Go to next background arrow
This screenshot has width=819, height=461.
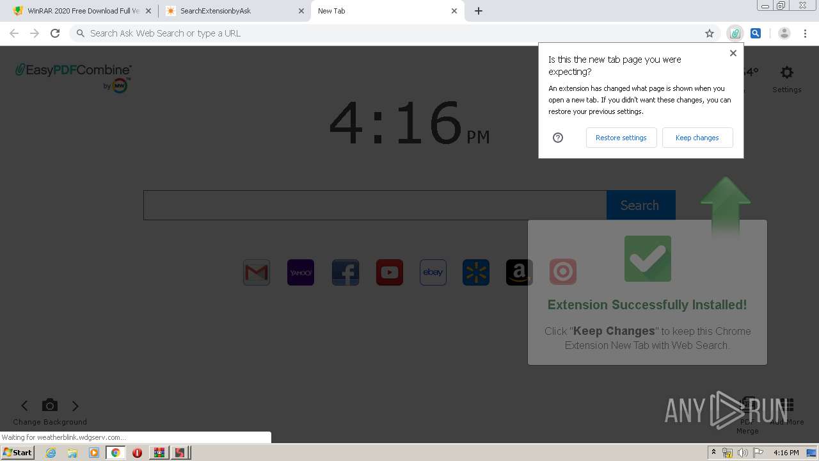(x=75, y=405)
